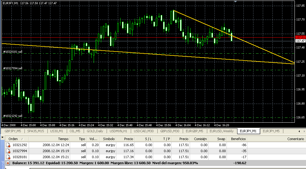Click the 0.20 volume cell
This screenshot has height=169, width=306.
95,145
